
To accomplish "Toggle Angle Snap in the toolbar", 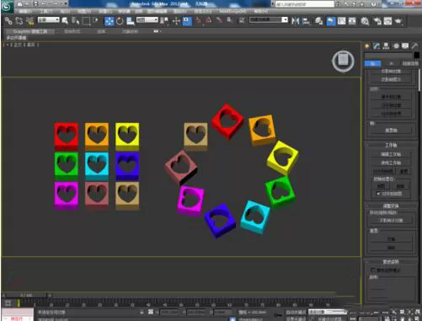I will pyautogui.click(x=209, y=20).
